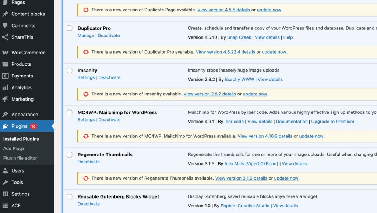
Task: Open Imsanity Settings link
Action: [x=86, y=77]
